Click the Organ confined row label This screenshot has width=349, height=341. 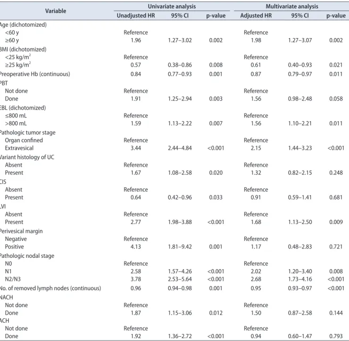coord(24,140)
